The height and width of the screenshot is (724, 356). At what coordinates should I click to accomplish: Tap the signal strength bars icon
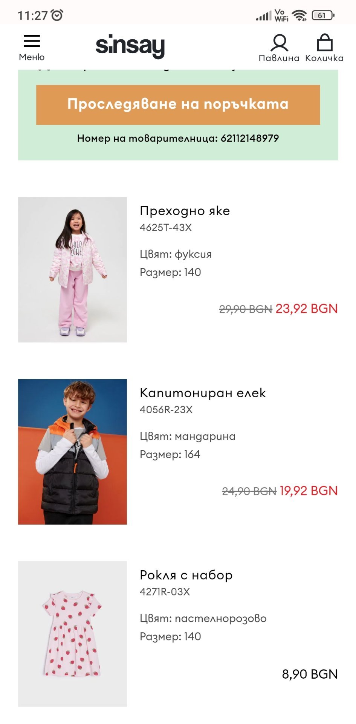coord(263,16)
